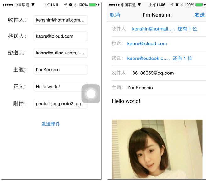206x181 pixels.
Task: Tap Wi-Fi icon in left phone status bar
Action: pos(33,5)
